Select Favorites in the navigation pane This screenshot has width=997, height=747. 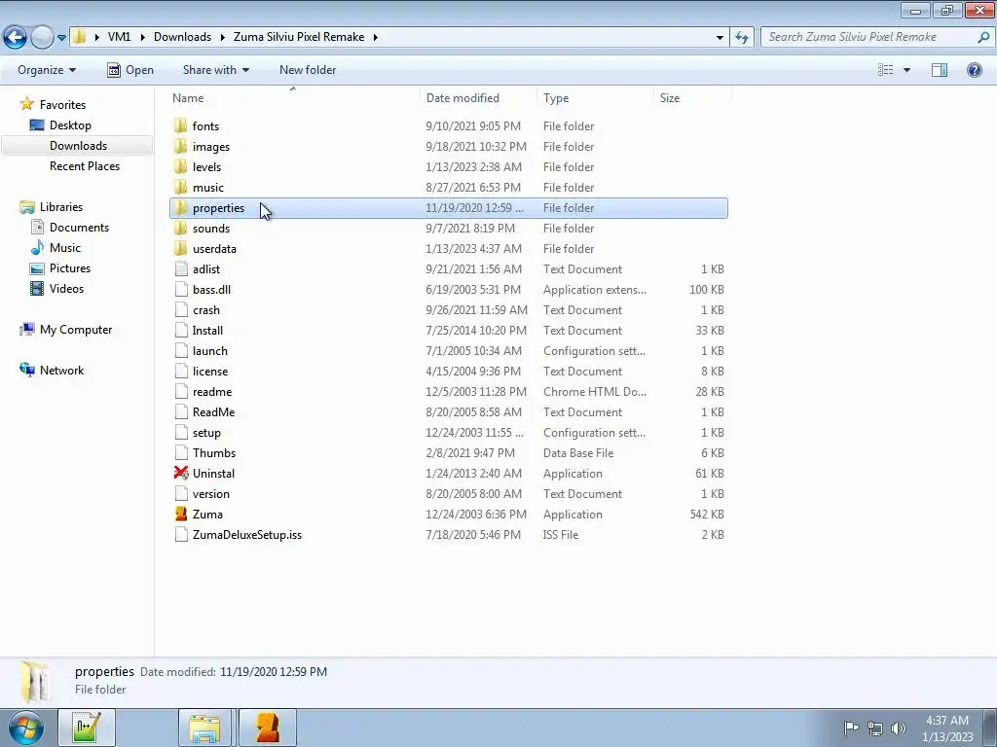(62, 105)
